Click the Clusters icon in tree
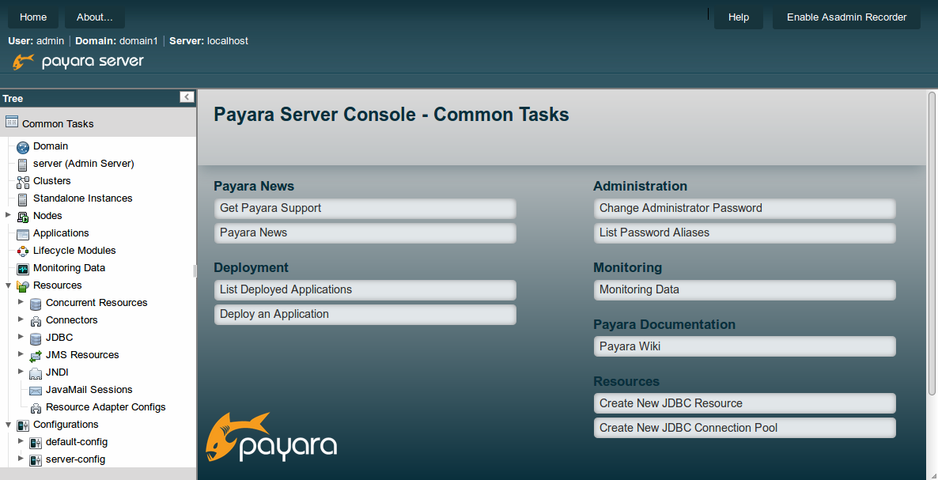Image resolution: width=938 pixels, height=480 pixels. click(23, 182)
